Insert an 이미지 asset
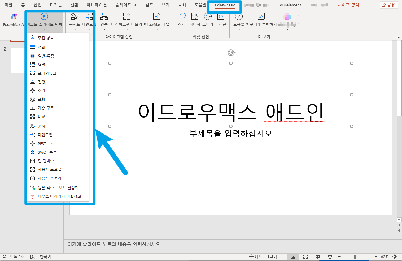The image size is (402, 261). [x=195, y=17]
